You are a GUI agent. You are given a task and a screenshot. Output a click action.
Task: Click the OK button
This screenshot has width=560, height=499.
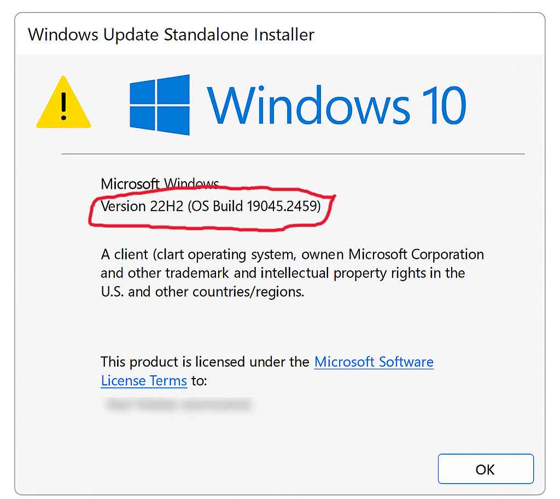click(486, 468)
